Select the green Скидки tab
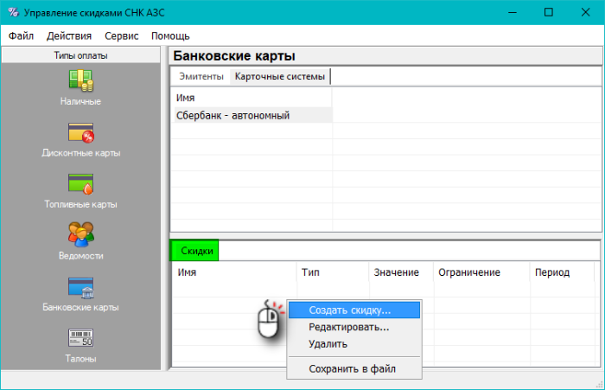This screenshot has width=605, height=390. tap(195, 251)
